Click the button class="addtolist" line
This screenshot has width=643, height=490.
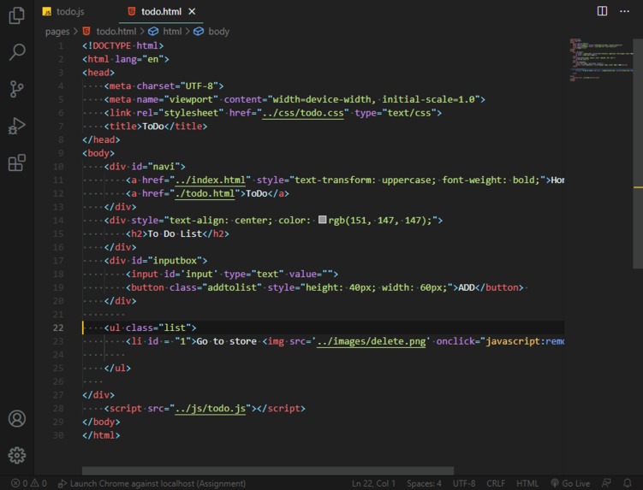click(324, 287)
